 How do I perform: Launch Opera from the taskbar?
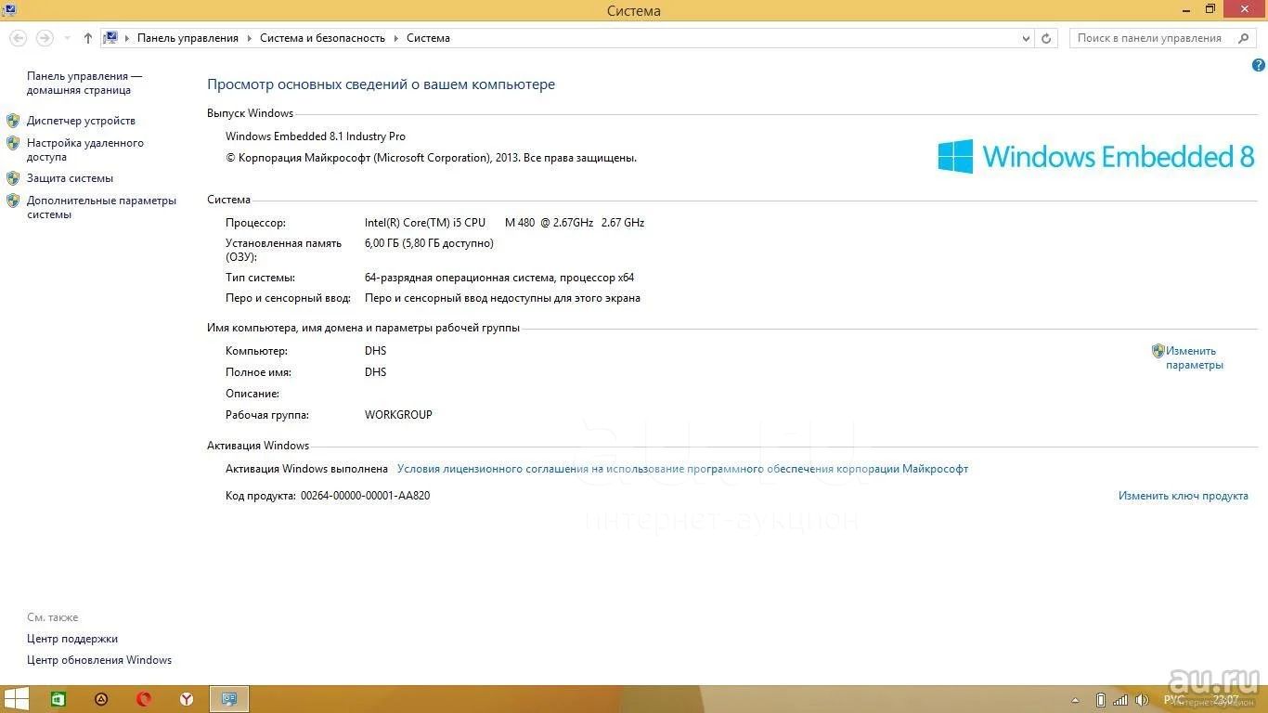(144, 699)
